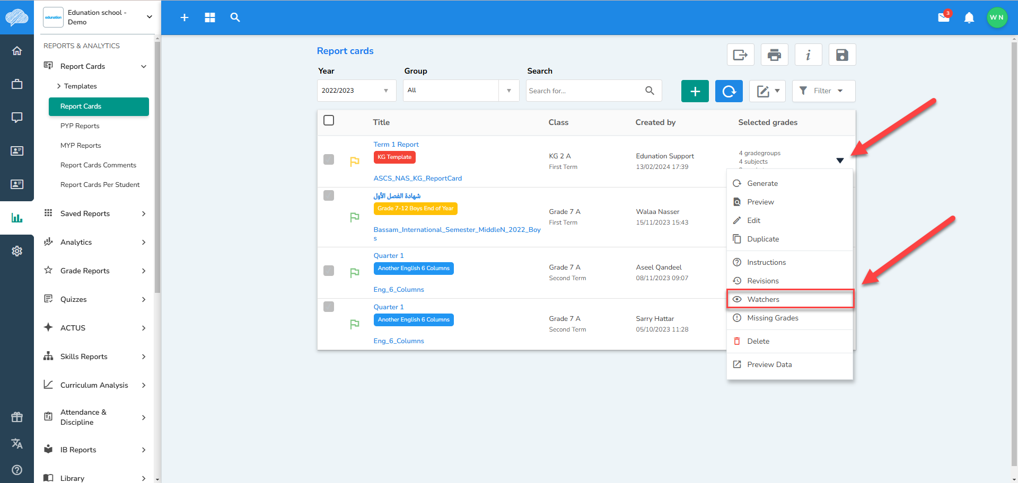Open the Year 2022/2023 dropdown
Screen dimensions: 1018x483
pyautogui.click(x=356, y=91)
